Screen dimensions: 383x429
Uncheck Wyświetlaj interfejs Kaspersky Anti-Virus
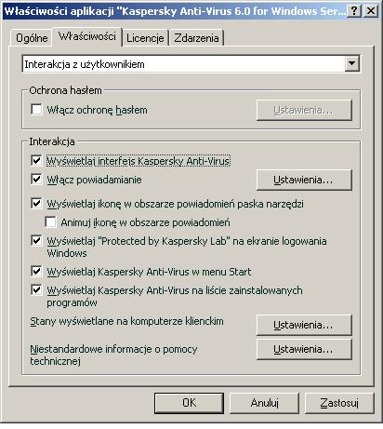coord(36,161)
